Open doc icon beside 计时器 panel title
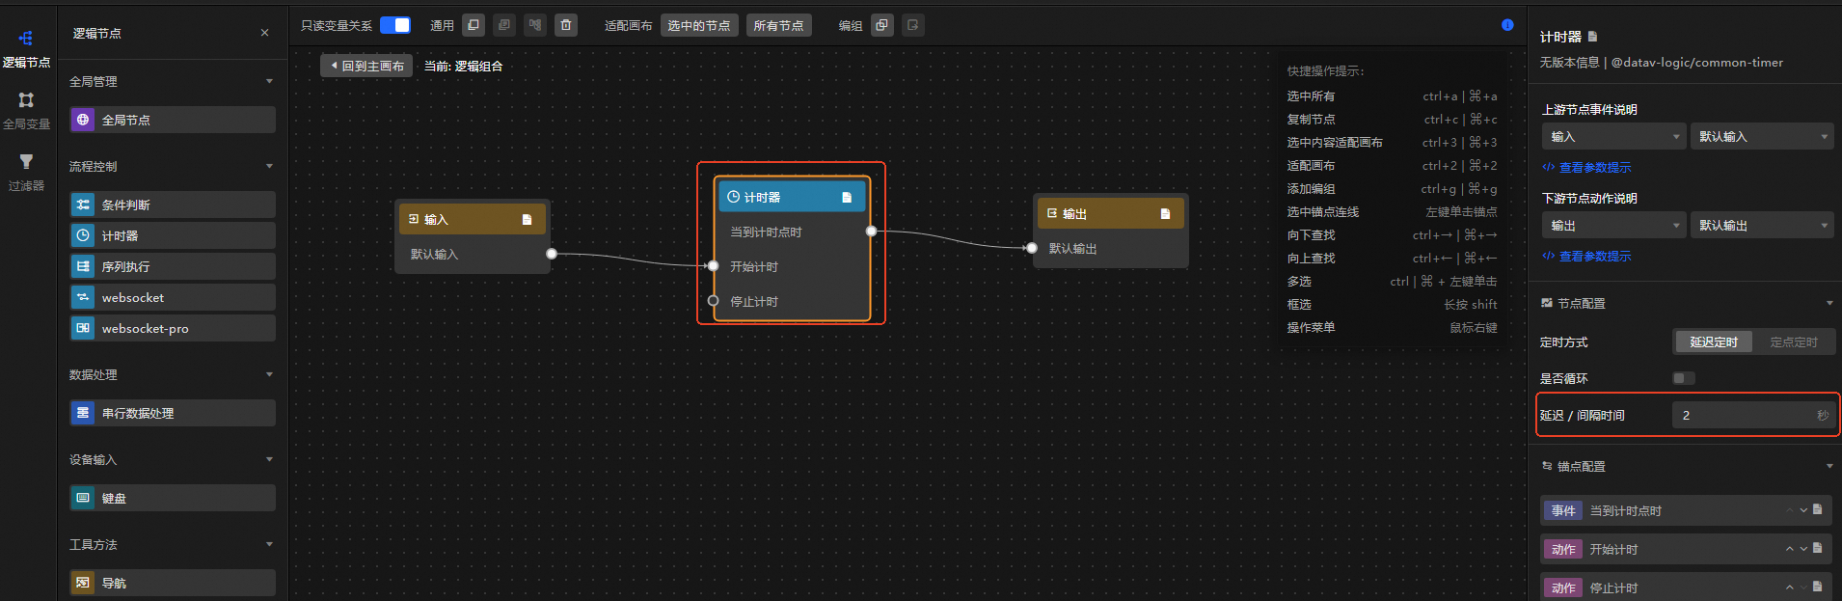 (x=1592, y=37)
